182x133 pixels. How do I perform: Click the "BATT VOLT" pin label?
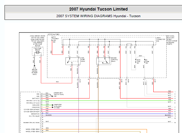tap(36, 98)
